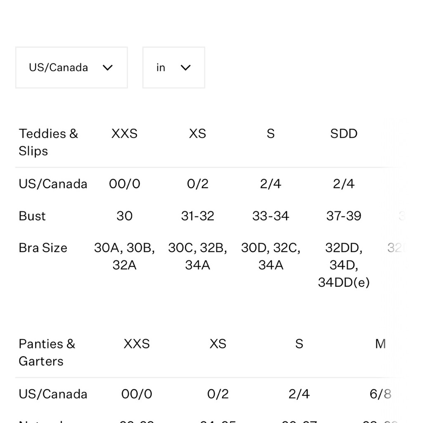Select the SDD column header
The image size is (423, 423).
343,134
